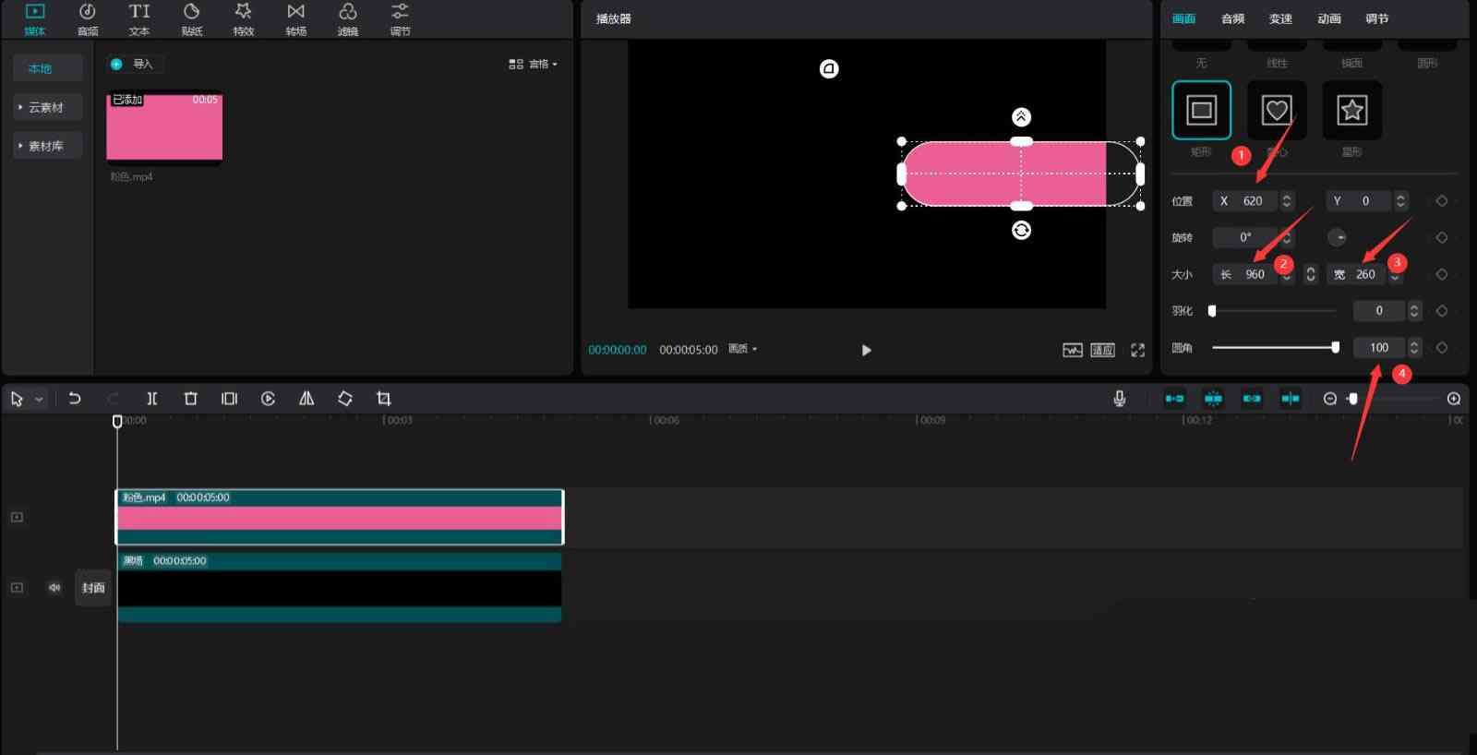Click the corner radius value stepper arrows
Image resolution: width=1477 pixels, height=755 pixels.
point(1414,348)
